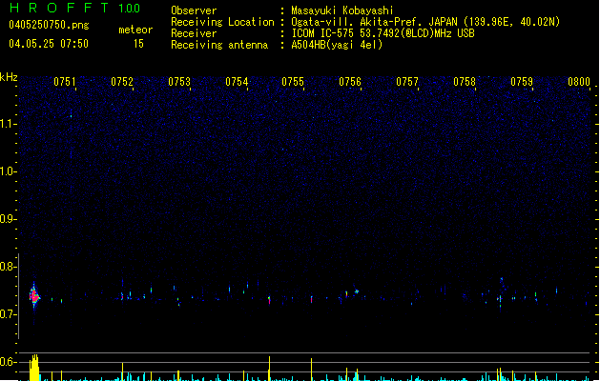Click the 0755 time marker
600x381 pixels.
(x=293, y=82)
